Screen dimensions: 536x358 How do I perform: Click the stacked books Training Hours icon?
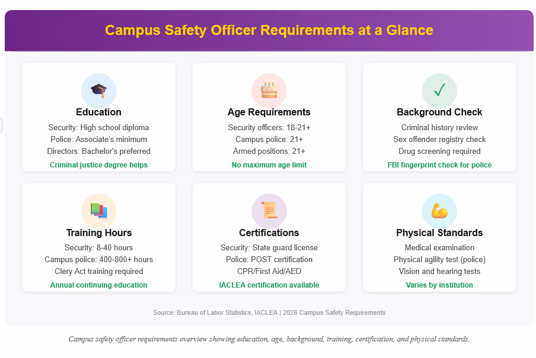point(98,211)
